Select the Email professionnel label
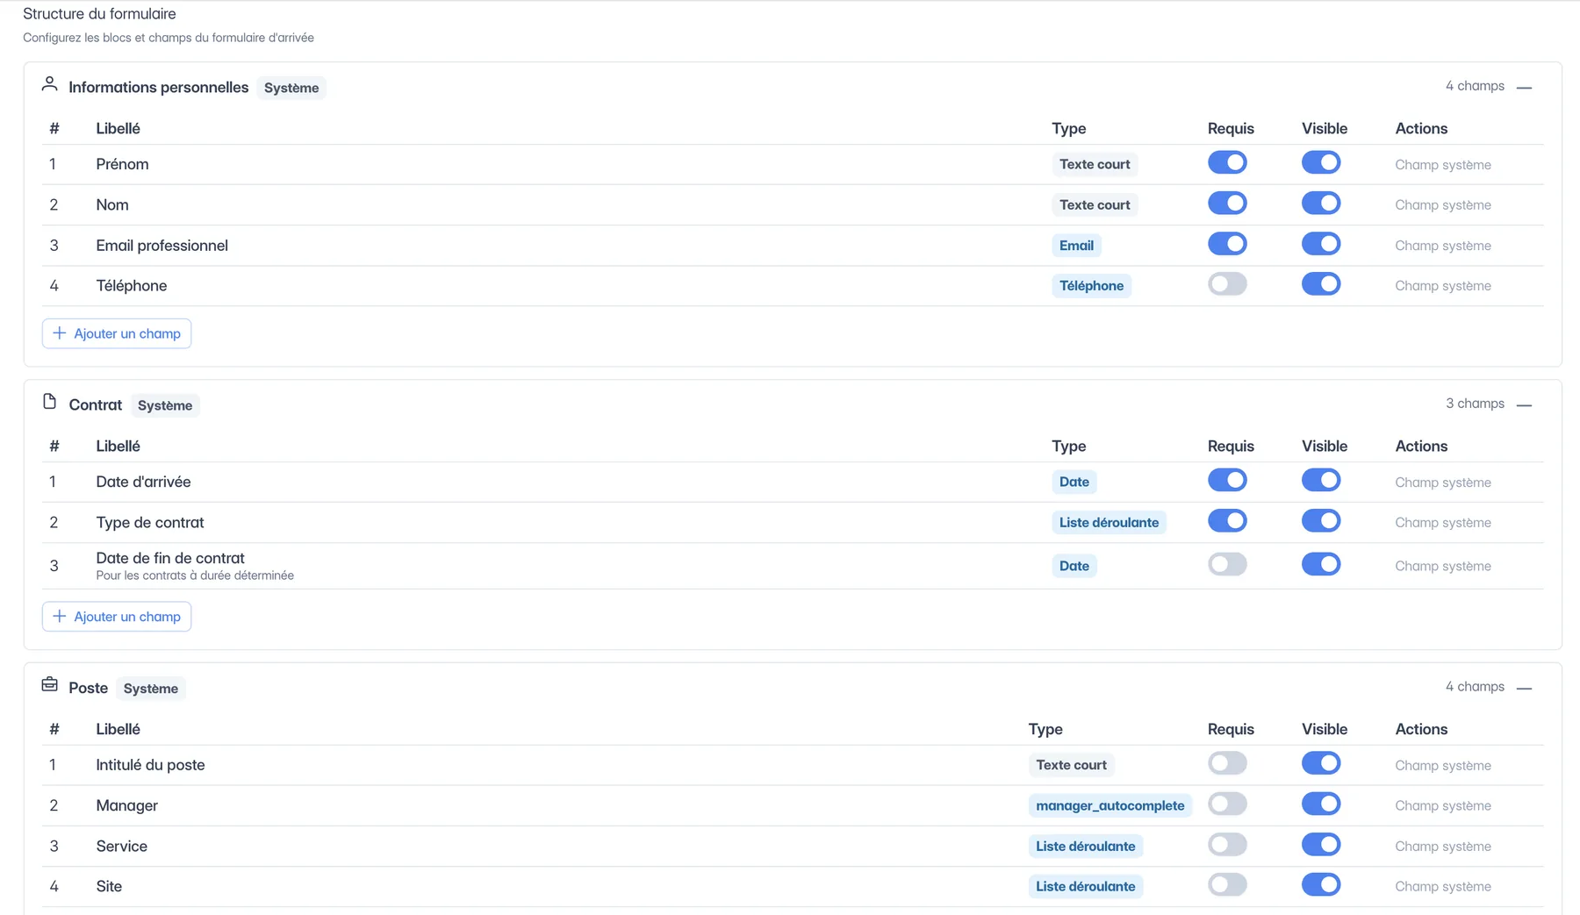1580x915 pixels. (x=162, y=246)
